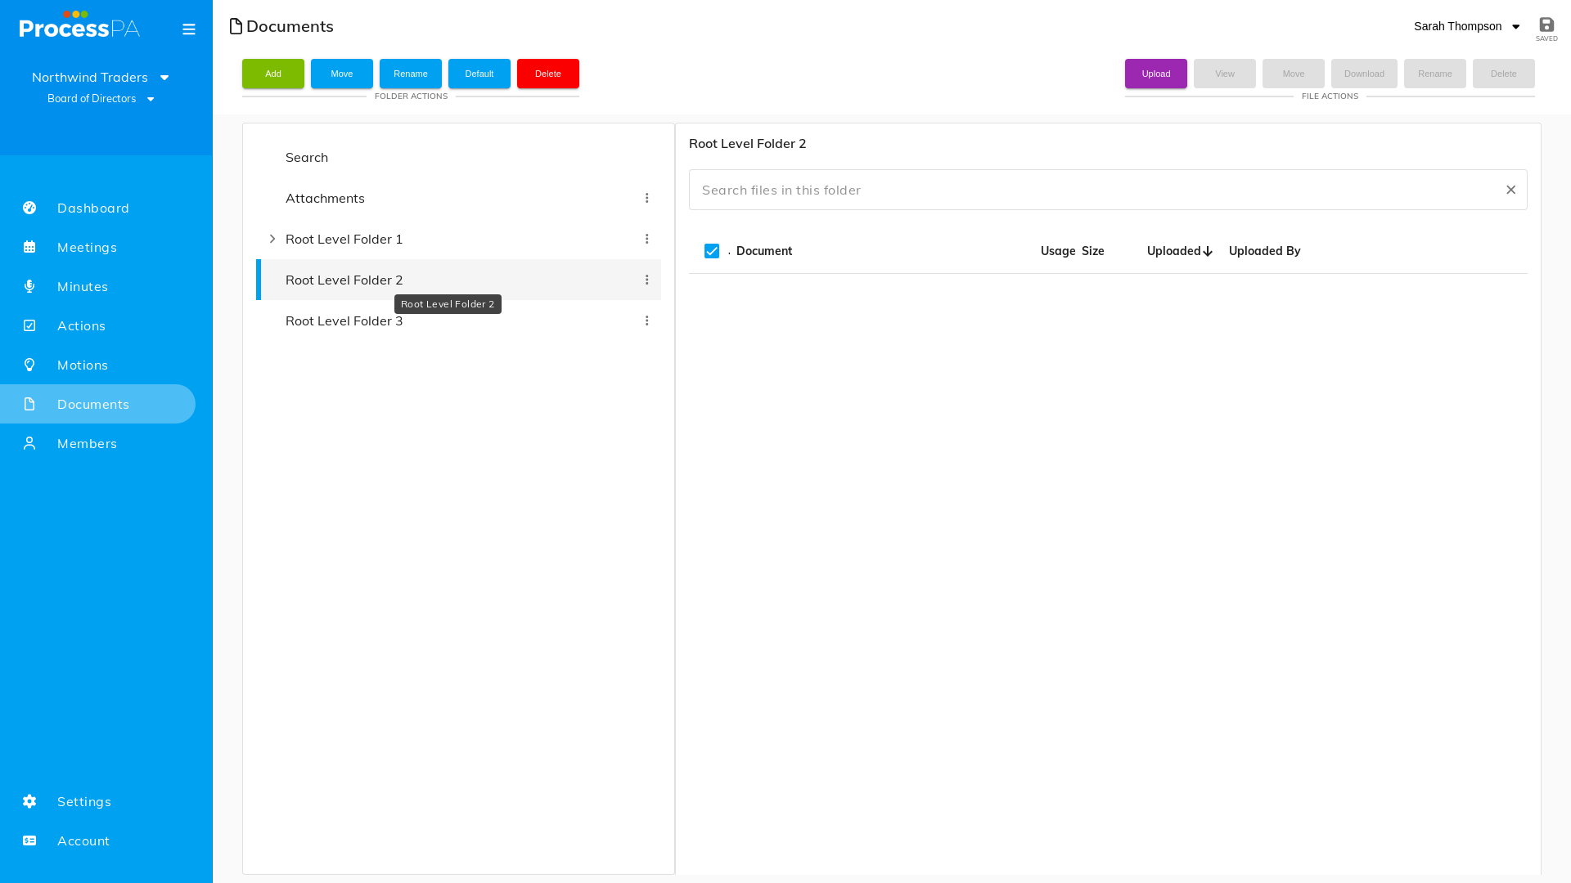Click the Account card icon
Screen dimensions: 1571x883
pos(29,840)
